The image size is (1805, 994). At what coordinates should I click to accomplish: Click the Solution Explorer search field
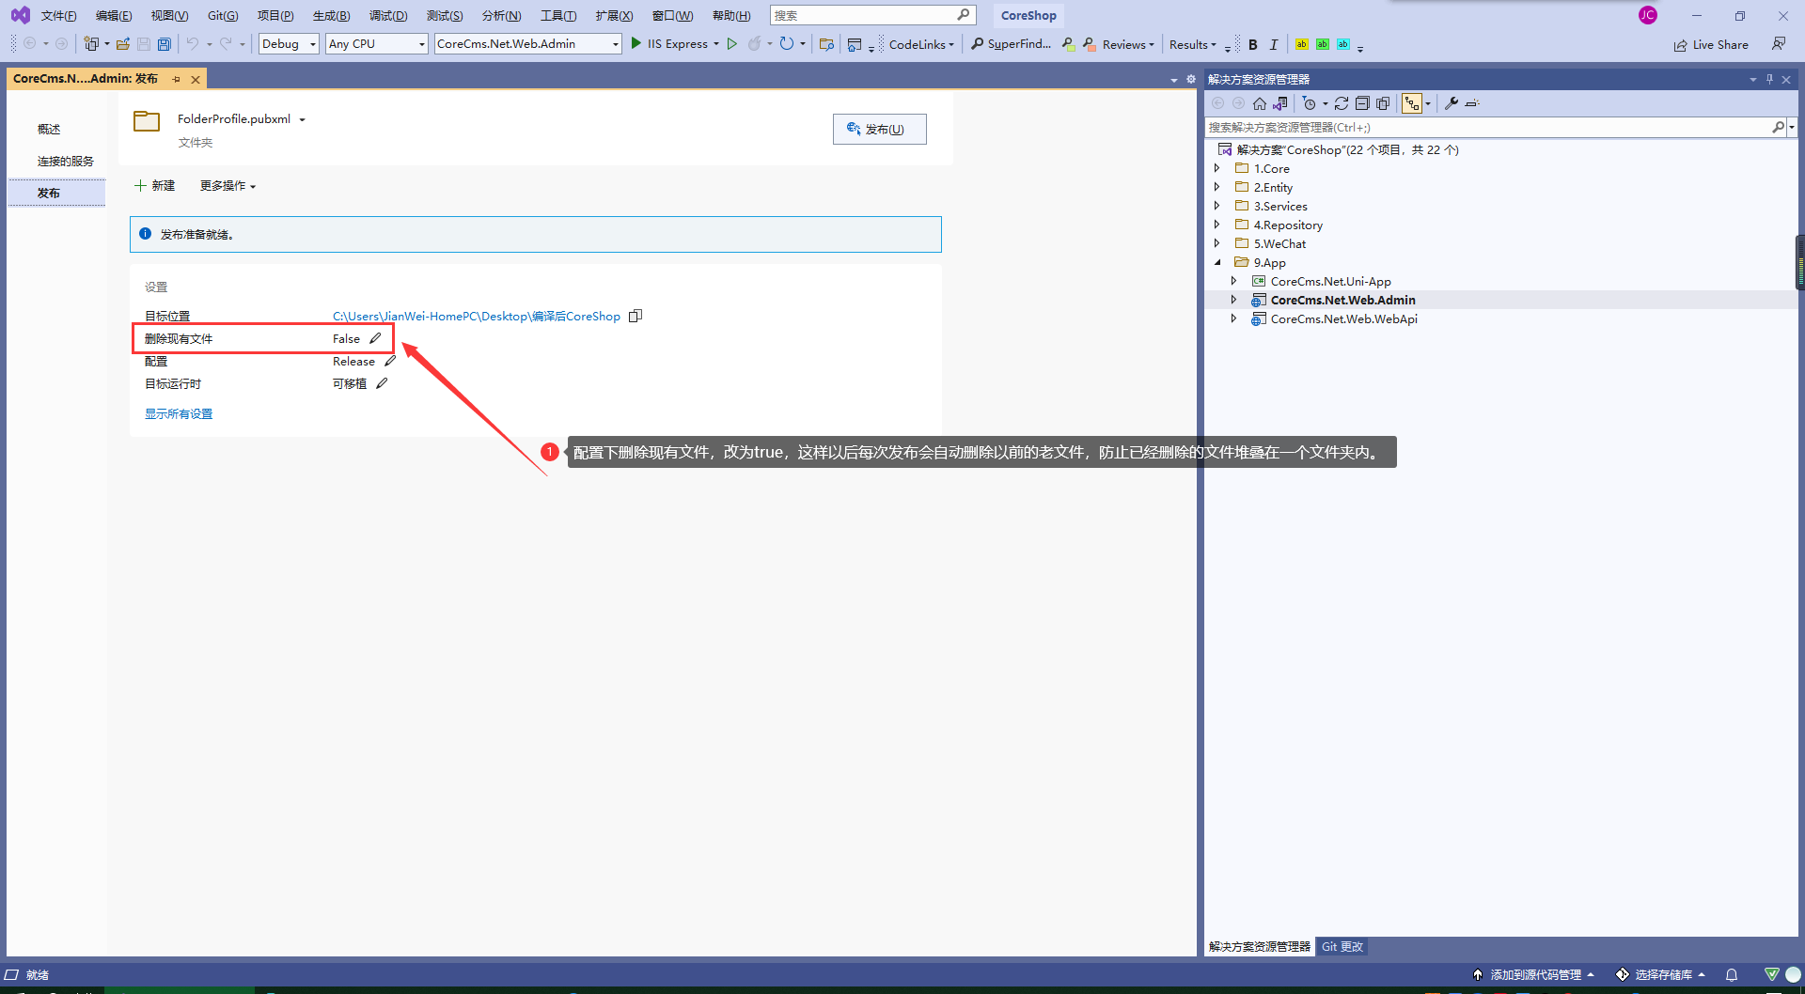tap(1485, 127)
